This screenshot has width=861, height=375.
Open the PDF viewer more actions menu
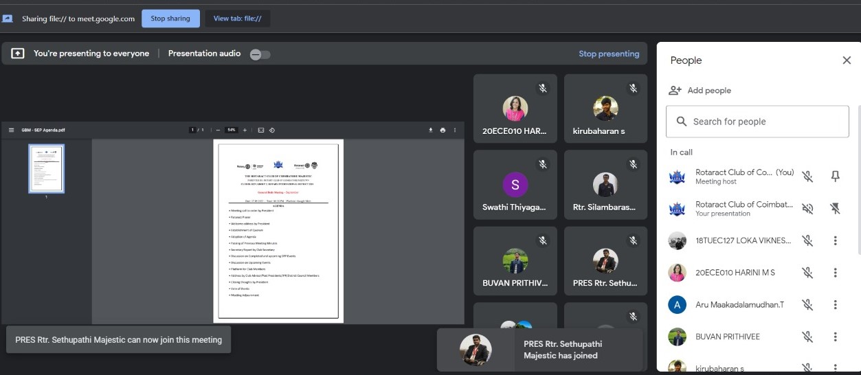(x=454, y=130)
